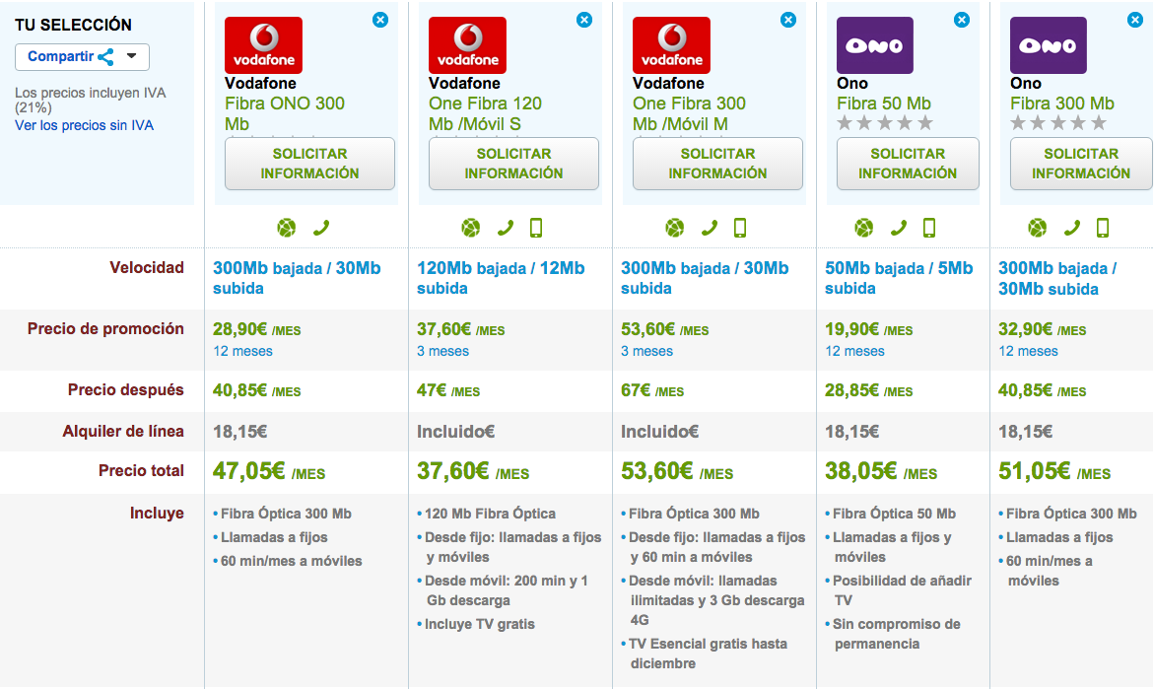Click Ver los precios sin IVA link

(84, 125)
